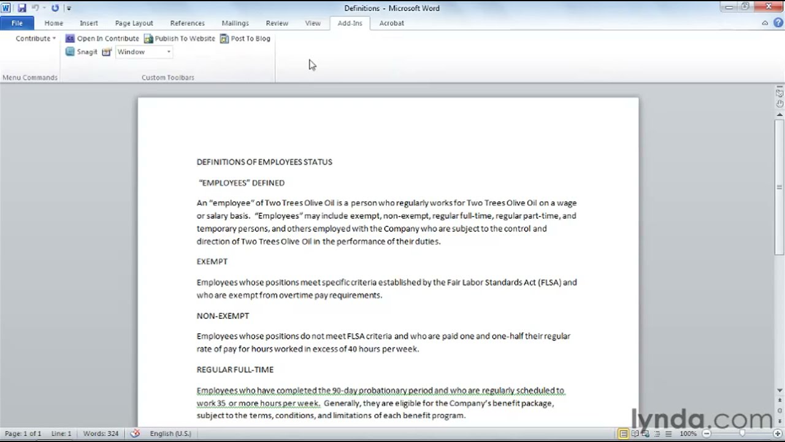
Task: Minimize the ribbon with caret icon
Action: point(765,23)
